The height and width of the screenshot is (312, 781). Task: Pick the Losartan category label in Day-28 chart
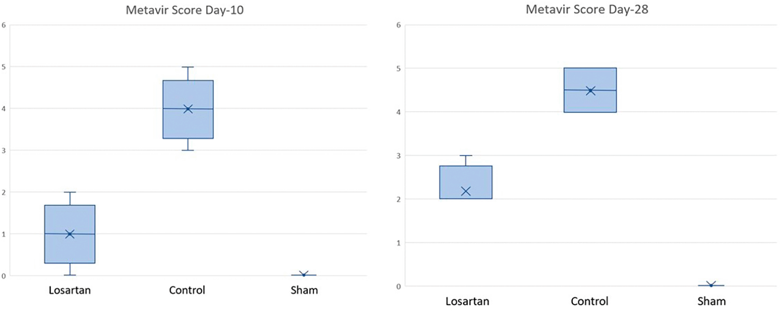[x=467, y=301]
